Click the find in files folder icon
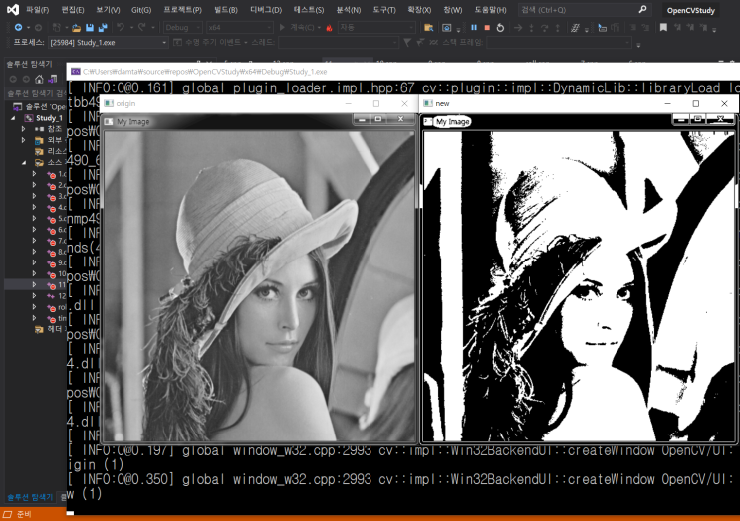Image resolution: width=740 pixels, height=521 pixels. tap(428, 28)
